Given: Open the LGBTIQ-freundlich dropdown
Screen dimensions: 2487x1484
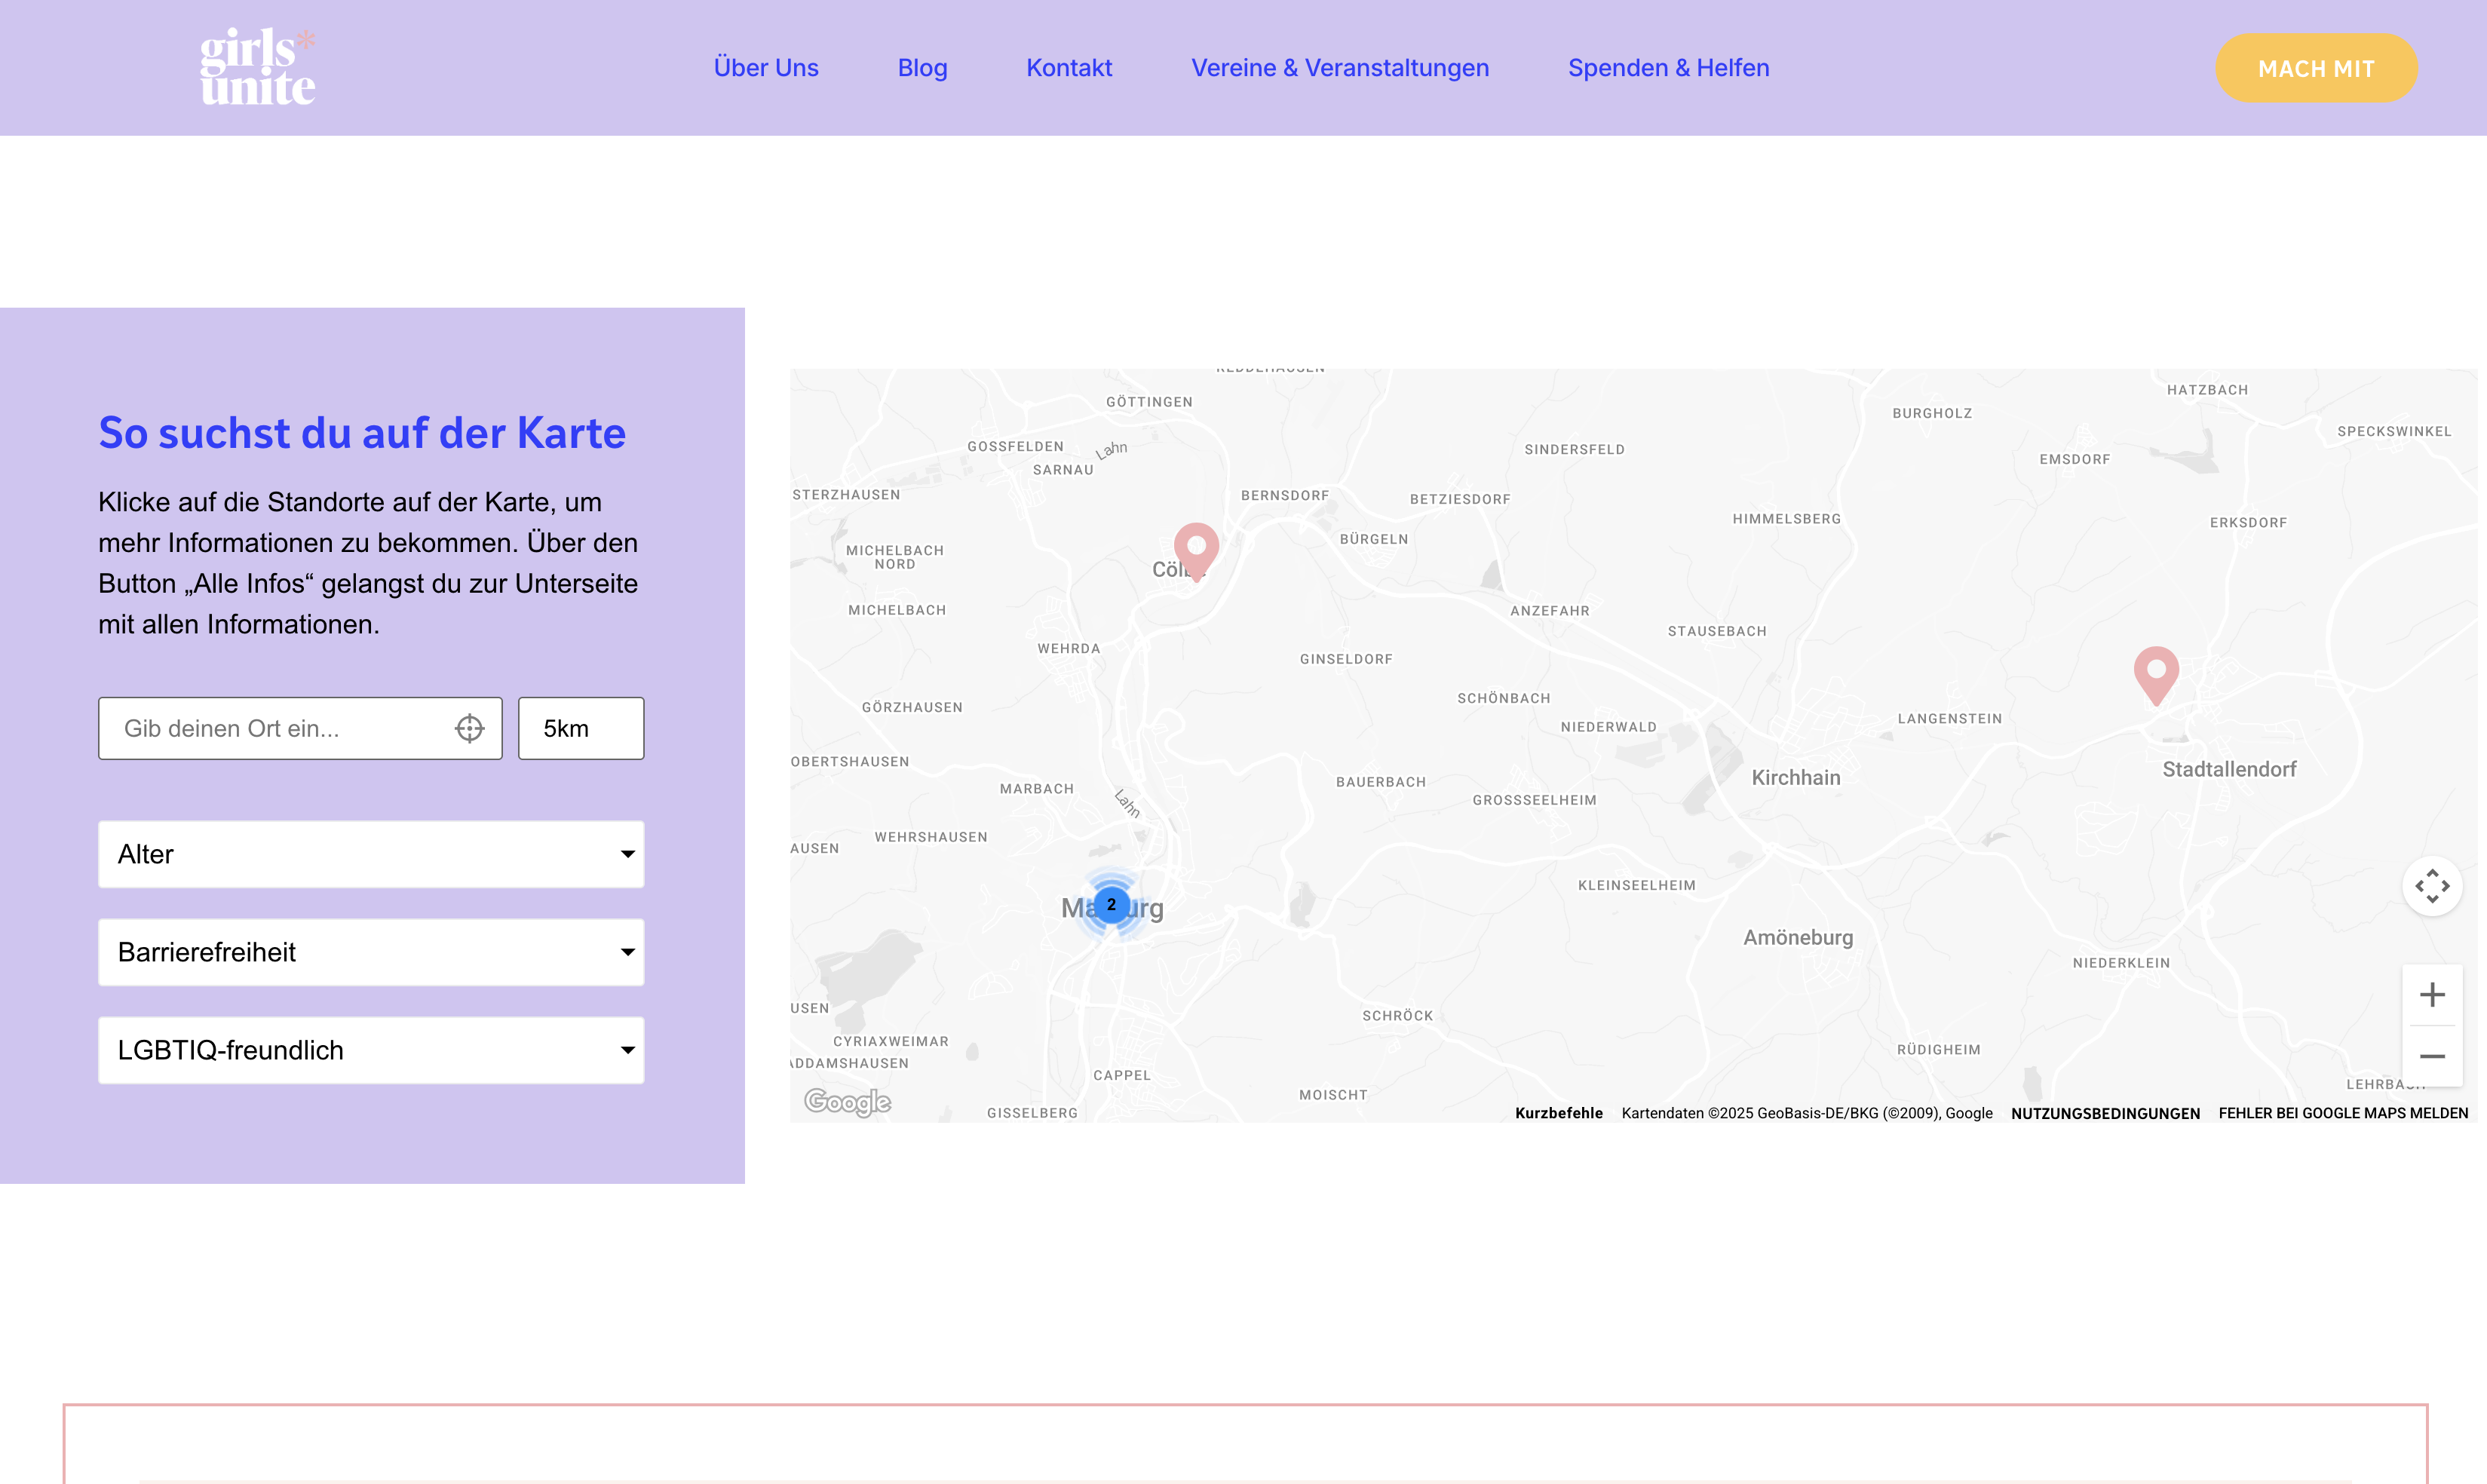Looking at the screenshot, I should pyautogui.click(x=371, y=1050).
